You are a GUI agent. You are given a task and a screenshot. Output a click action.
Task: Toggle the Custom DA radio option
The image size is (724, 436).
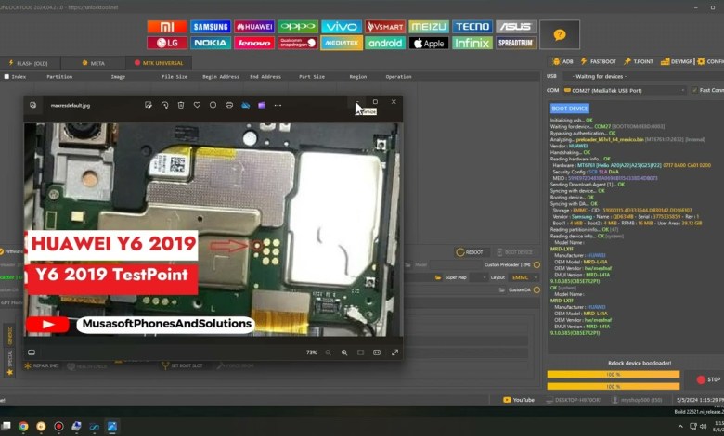(x=536, y=289)
